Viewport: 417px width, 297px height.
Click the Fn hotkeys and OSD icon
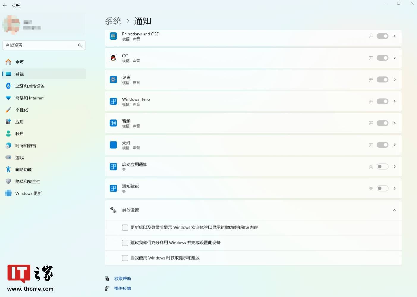(113, 36)
